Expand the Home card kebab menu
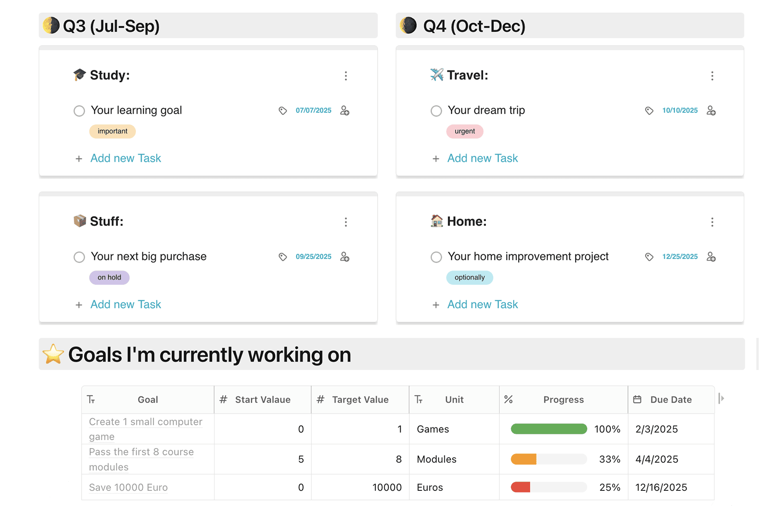Screen dimensions: 783x506 pos(712,222)
